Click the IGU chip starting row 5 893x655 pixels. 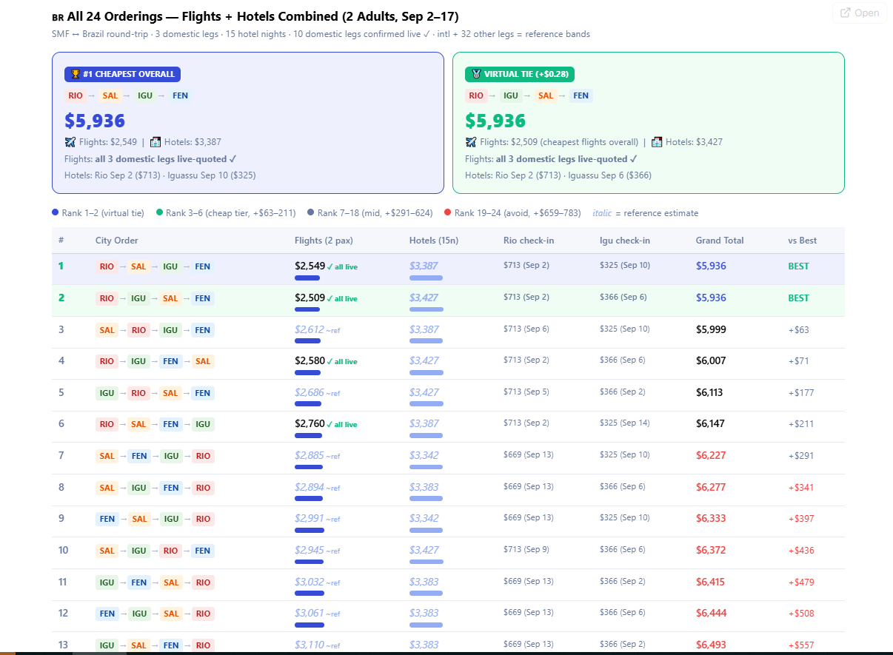(x=107, y=393)
